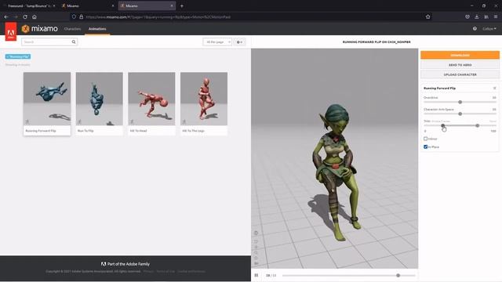Uncheck the In Place checkbox

click(x=425, y=146)
